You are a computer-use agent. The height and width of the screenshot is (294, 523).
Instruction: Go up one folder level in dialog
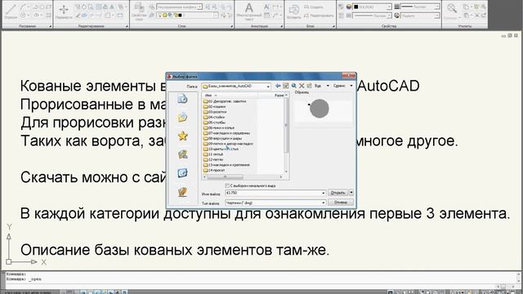pyautogui.click(x=286, y=86)
